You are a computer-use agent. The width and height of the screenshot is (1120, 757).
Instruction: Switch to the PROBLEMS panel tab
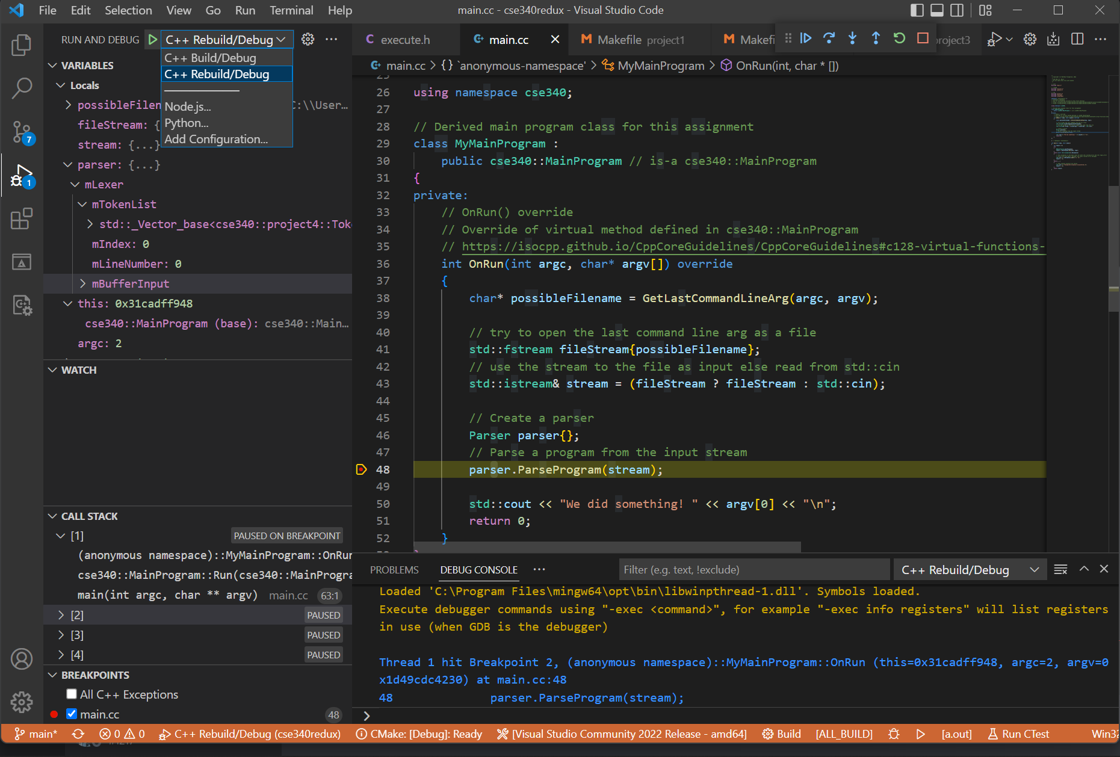[x=394, y=570]
